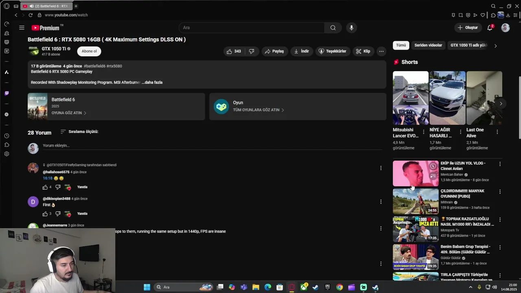Open GX Control speedometer in sidebar
This screenshot has width=521, height=293.
point(7,24)
